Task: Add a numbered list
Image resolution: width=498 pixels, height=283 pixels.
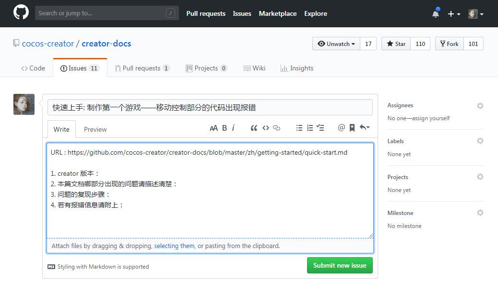Action: (x=310, y=128)
